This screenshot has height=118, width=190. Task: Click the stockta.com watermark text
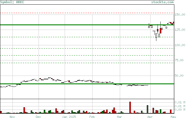point(162,2)
